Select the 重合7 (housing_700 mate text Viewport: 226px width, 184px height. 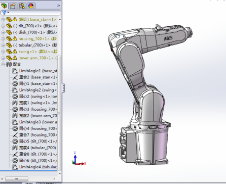[38, 135]
